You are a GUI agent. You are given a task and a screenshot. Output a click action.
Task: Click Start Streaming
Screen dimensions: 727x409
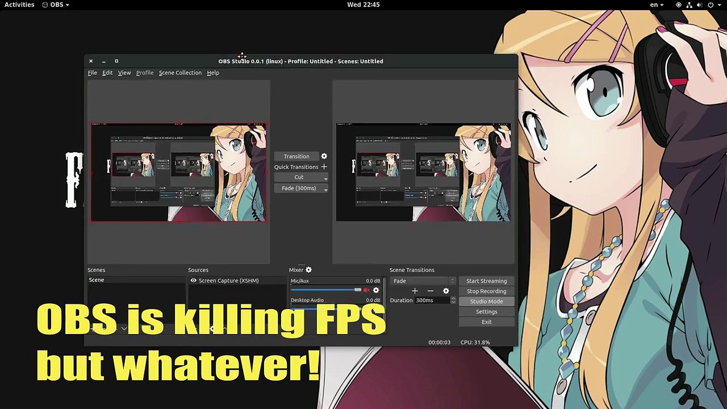click(x=486, y=281)
